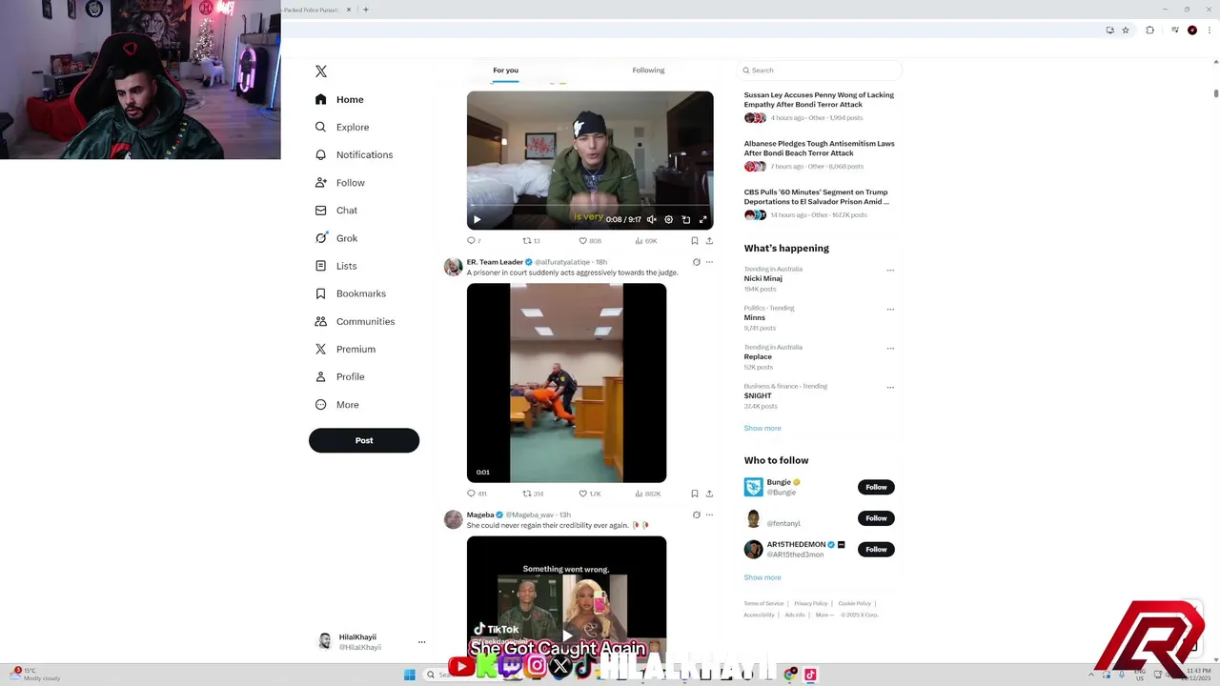Click the X logo in the sidebar
This screenshot has height=686, width=1220.
point(321,71)
